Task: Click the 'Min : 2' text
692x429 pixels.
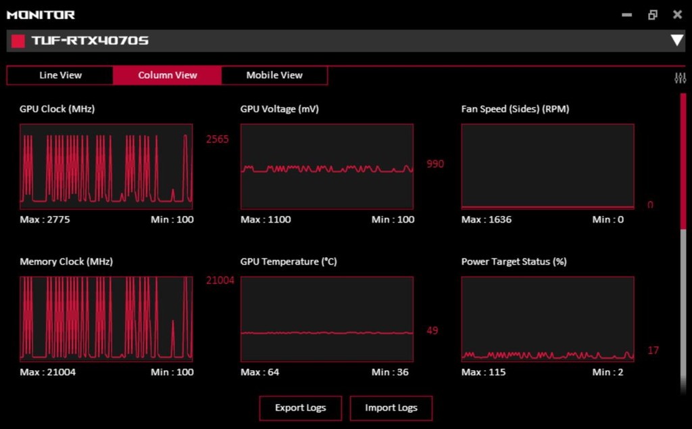Action: coord(608,372)
